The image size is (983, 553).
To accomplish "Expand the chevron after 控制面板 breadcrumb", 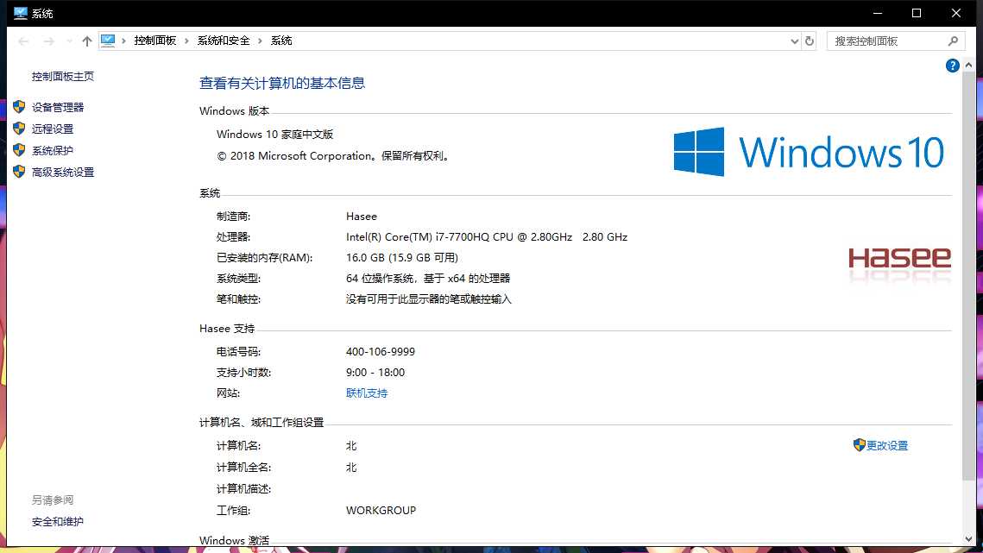I will 186,41.
